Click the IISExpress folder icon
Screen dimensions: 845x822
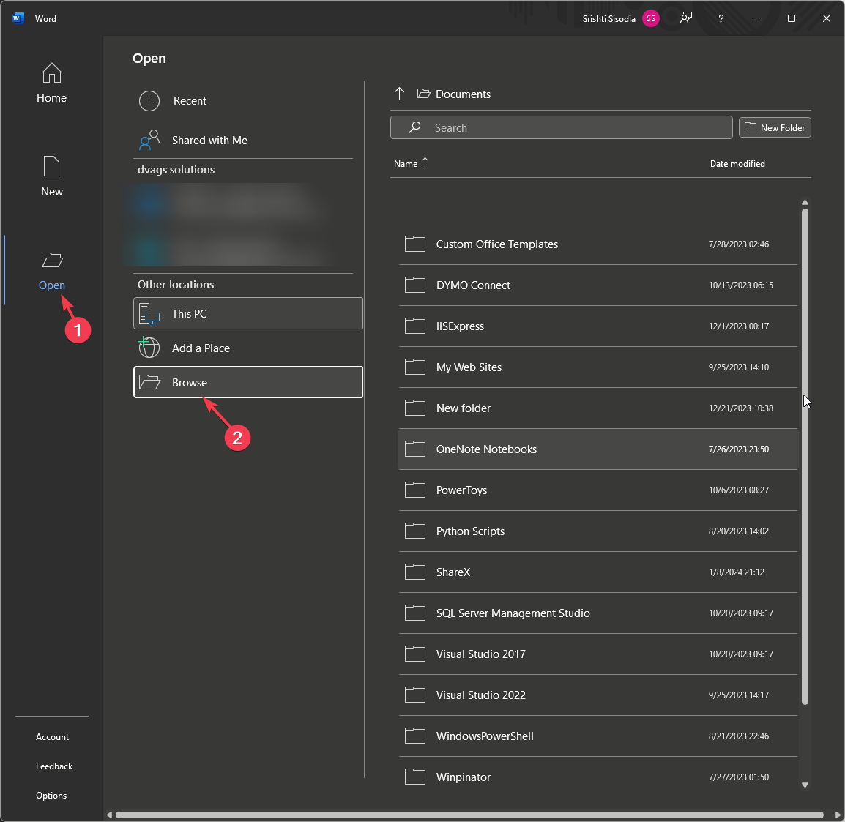tap(415, 326)
